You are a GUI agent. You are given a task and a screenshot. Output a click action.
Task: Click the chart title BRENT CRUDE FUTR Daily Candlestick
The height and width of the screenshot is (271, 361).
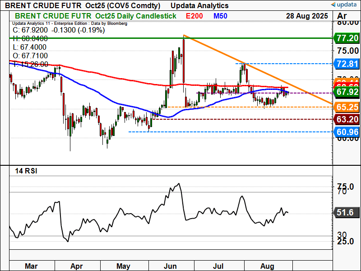point(96,16)
